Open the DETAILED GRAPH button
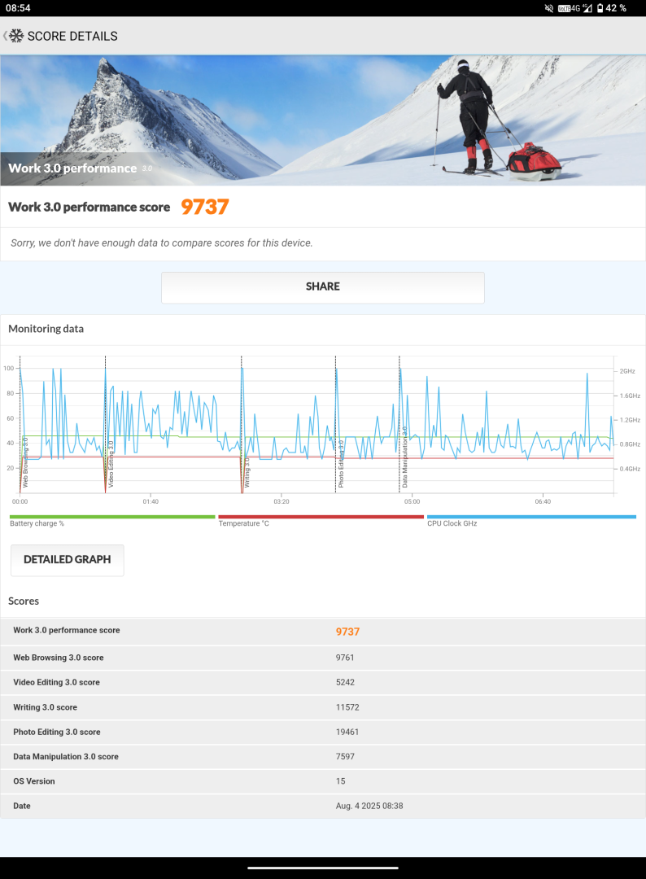The height and width of the screenshot is (879, 646). [68, 560]
